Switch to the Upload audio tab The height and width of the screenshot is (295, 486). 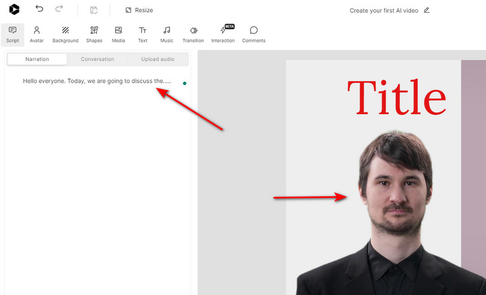pyautogui.click(x=157, y=59)
